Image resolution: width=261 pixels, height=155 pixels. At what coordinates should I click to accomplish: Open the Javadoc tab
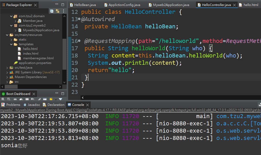(x=32, y=105)
